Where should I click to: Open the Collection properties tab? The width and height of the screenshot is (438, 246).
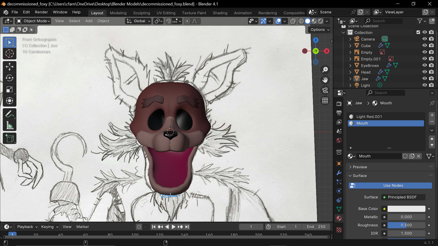tap(339, 152)
